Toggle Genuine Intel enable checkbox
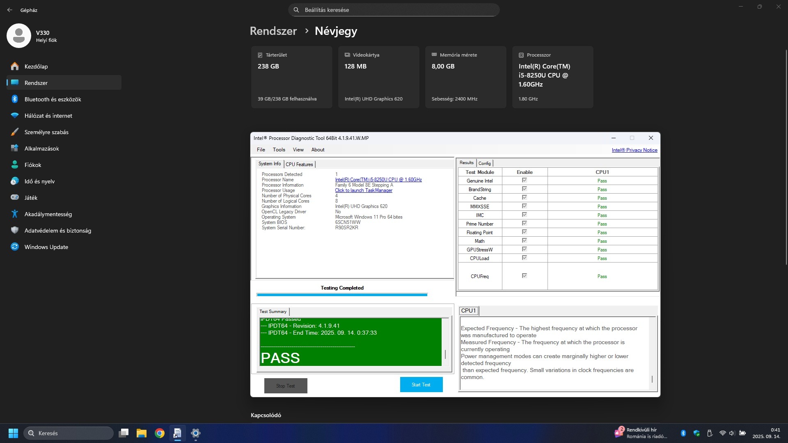 click(x=524, y=180)
